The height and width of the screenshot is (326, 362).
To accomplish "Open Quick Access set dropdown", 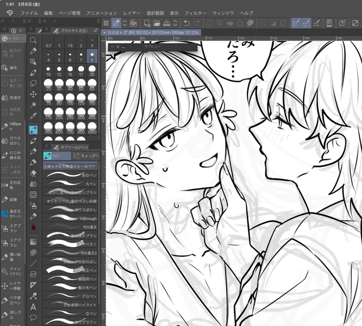I will (6, 38).
